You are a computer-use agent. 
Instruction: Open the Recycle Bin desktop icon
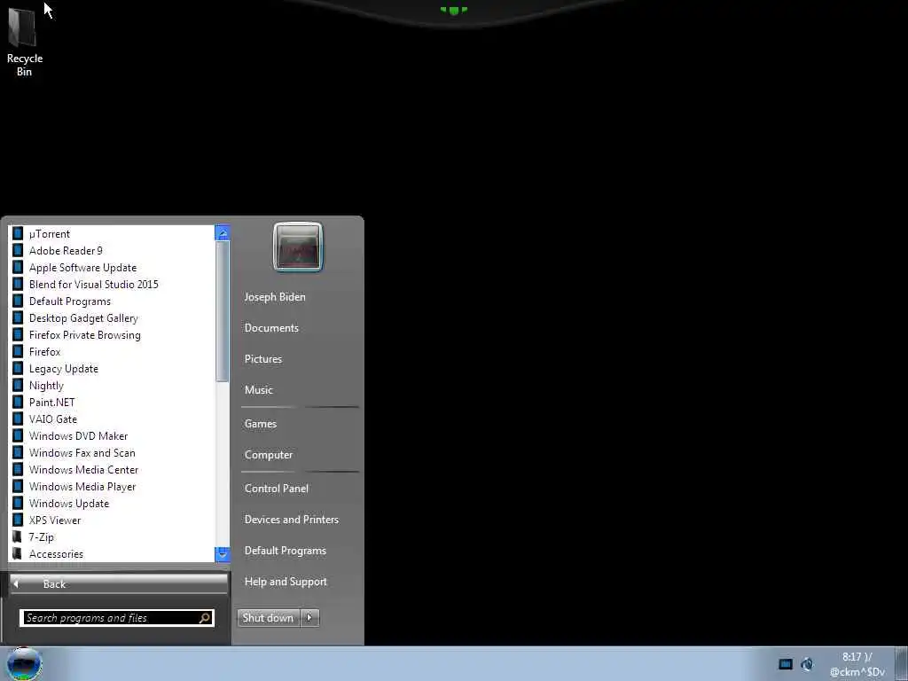pyautogui.click(x=24, y=41)
